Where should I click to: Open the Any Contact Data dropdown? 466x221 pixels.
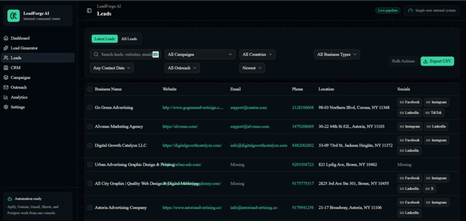click(x=112, y=68)
